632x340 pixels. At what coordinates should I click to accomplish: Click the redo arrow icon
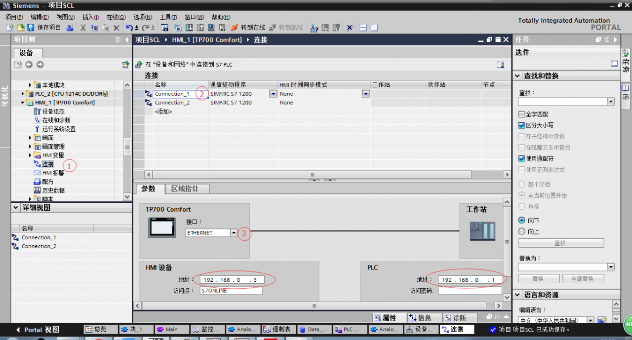click(x=146, y=28)
